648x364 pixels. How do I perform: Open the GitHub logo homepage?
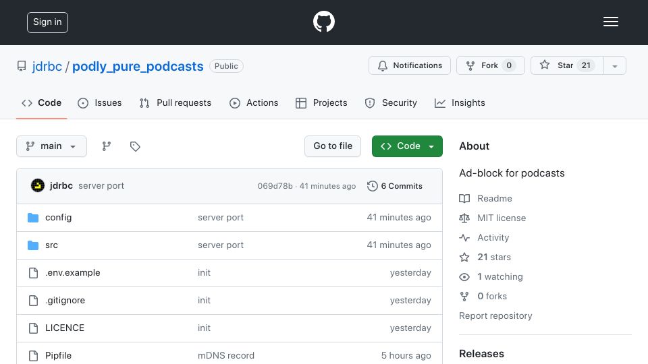323,22
